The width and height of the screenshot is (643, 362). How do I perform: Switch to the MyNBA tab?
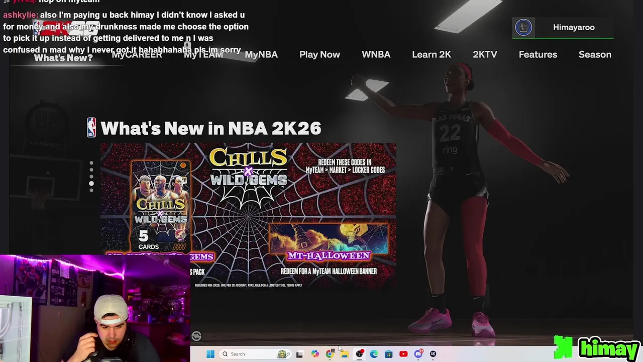pos(261,54)
